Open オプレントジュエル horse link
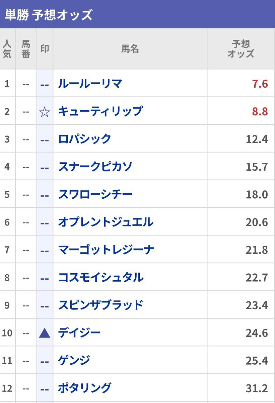This screenshot has width=275, height=403. (106, 222)
